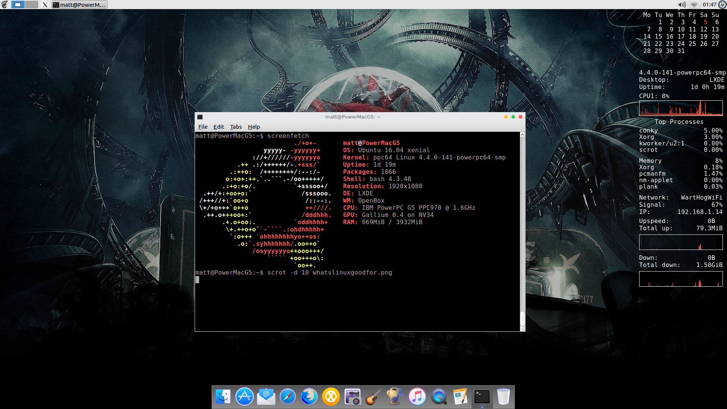Click the matt@PowerMacG5 red header in screenfetch
The height and width of the screenshot is (409, 727).
(x=371, y=143)
